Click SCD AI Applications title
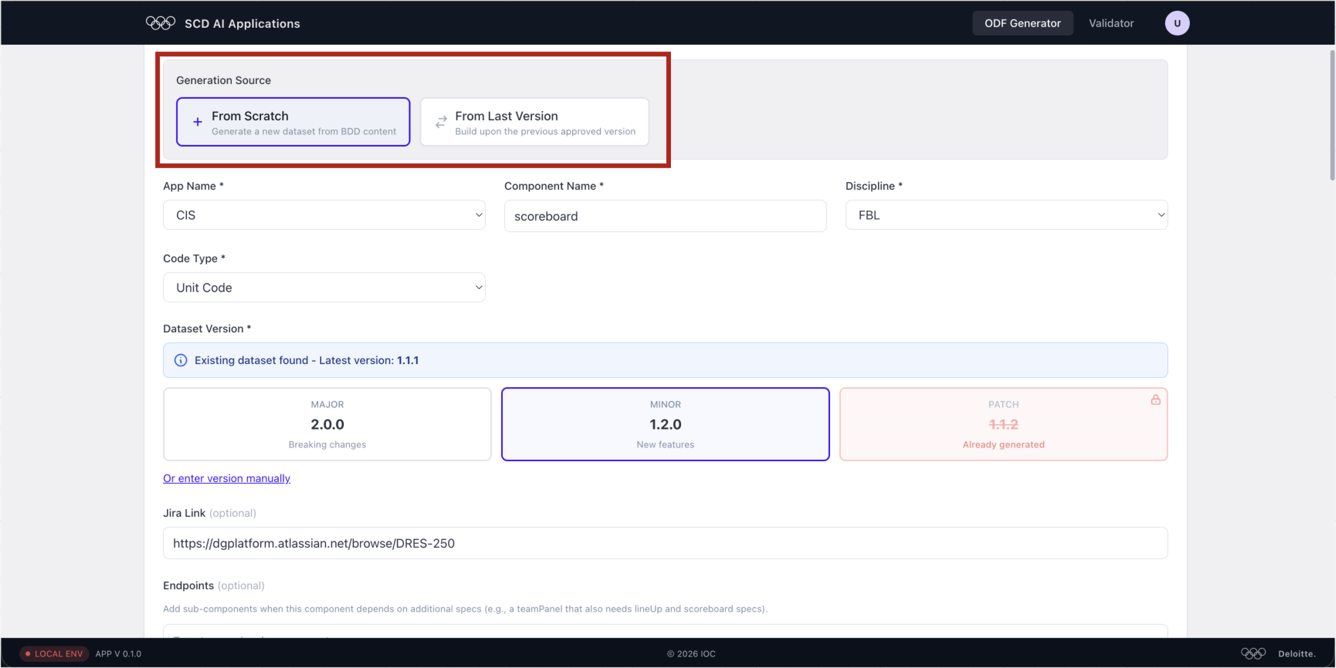 coord(242,24)
